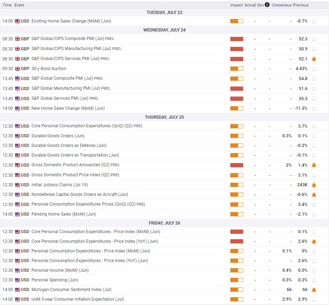Expand Personal Income (MoM) (Jun) row
The image size is (329, 305).
[x=164, y=270]
